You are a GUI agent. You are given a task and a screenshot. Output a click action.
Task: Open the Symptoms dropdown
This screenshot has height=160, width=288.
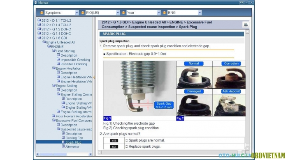[61, 13]
